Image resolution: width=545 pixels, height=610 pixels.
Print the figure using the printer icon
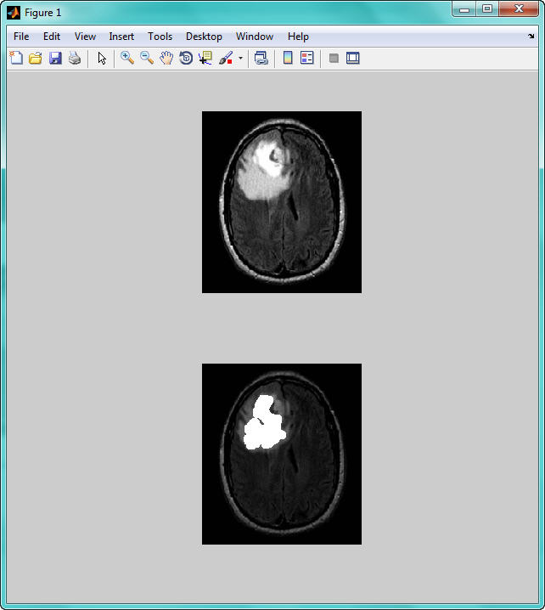coord(75,58)
